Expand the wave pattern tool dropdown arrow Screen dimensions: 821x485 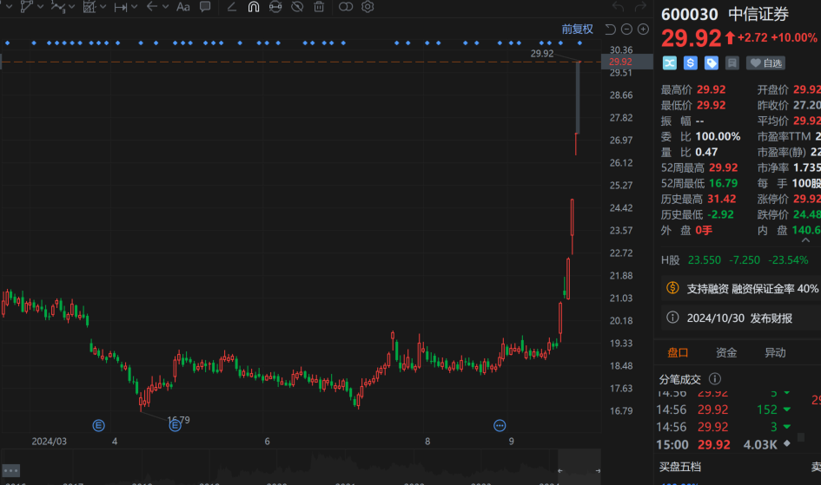(72, 7)
